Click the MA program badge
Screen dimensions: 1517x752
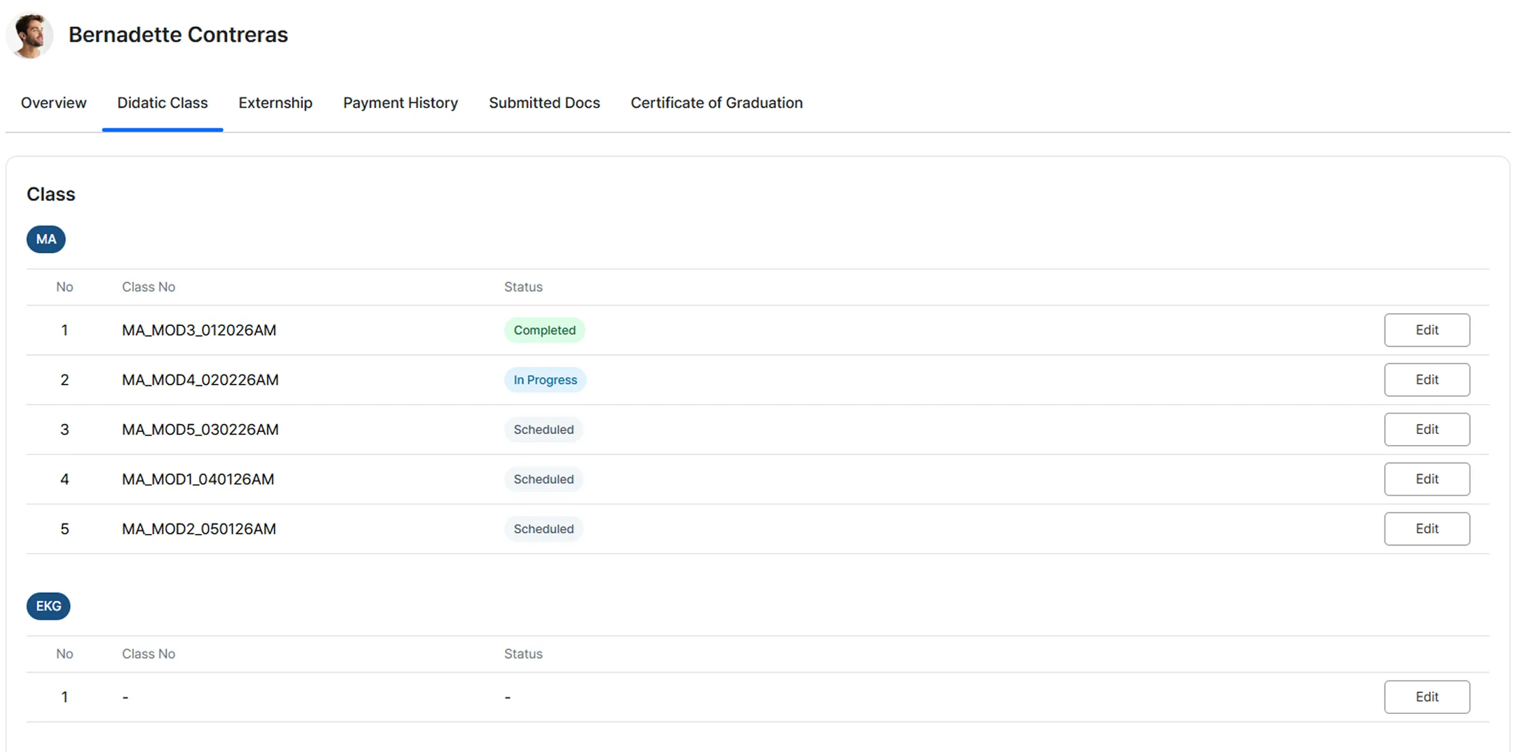[46, 239]
